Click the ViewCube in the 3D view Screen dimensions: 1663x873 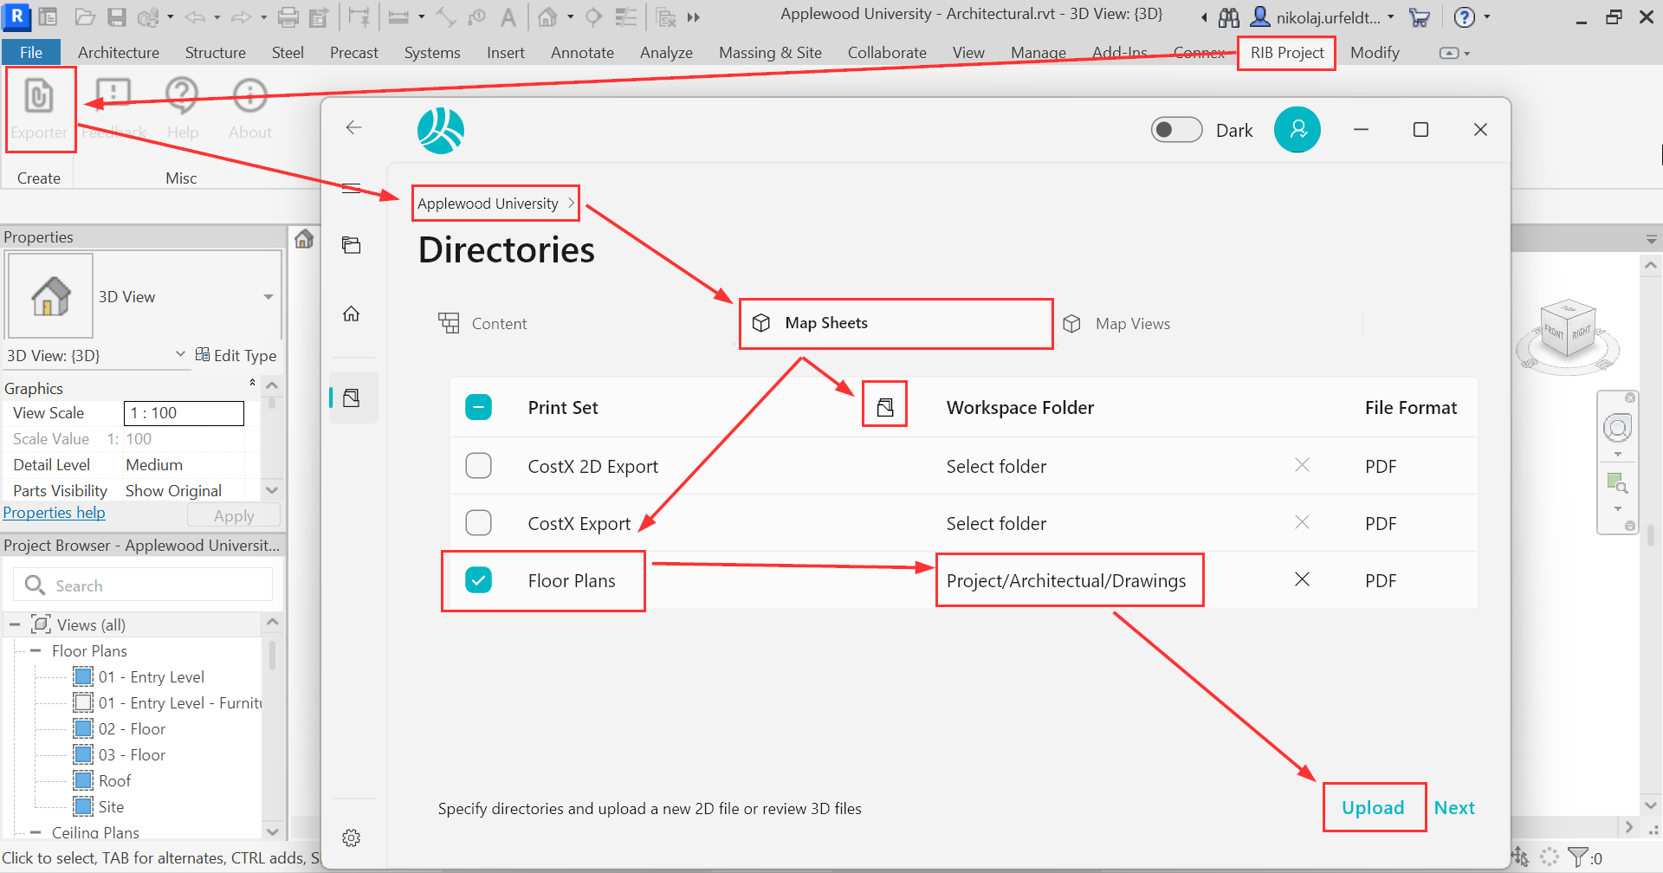(1568, 332)
